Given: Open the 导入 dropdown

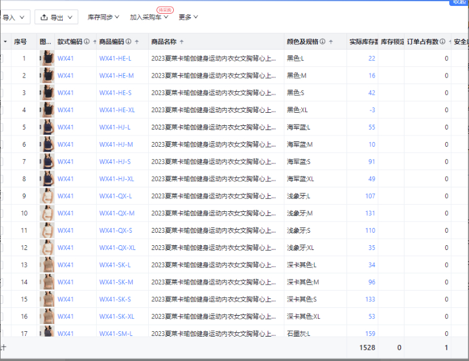Looking at the screenshot, I should pos(14,17).
